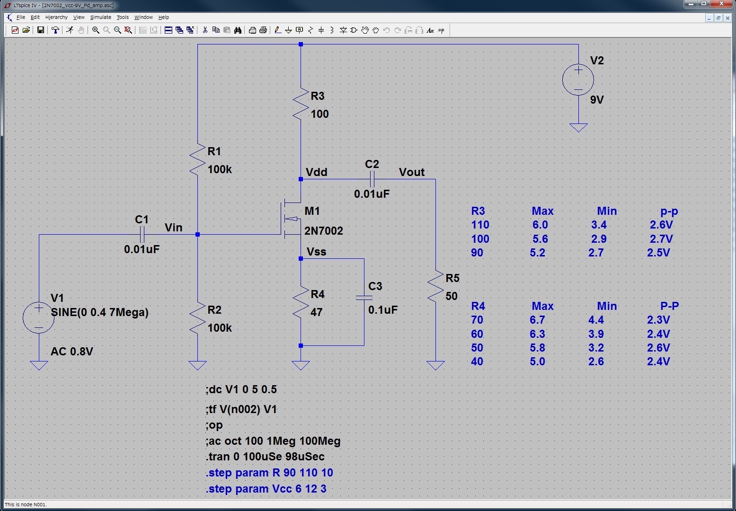Add a SPICE directive with .op tool
Viewport: 736px width, 511px height.
click(x=440, y=30)
